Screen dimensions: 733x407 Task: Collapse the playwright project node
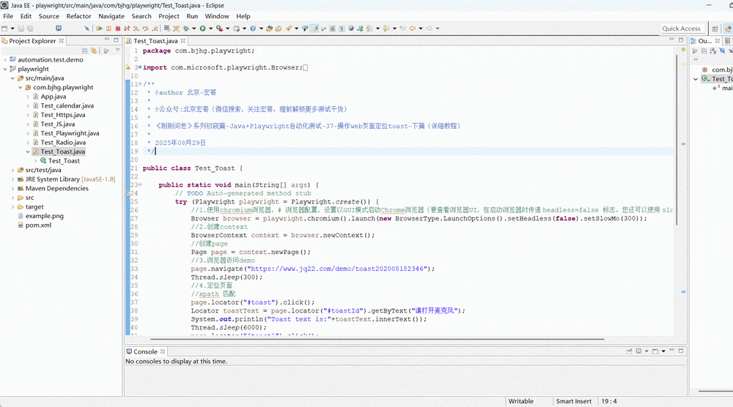click(x=5, y=69)
